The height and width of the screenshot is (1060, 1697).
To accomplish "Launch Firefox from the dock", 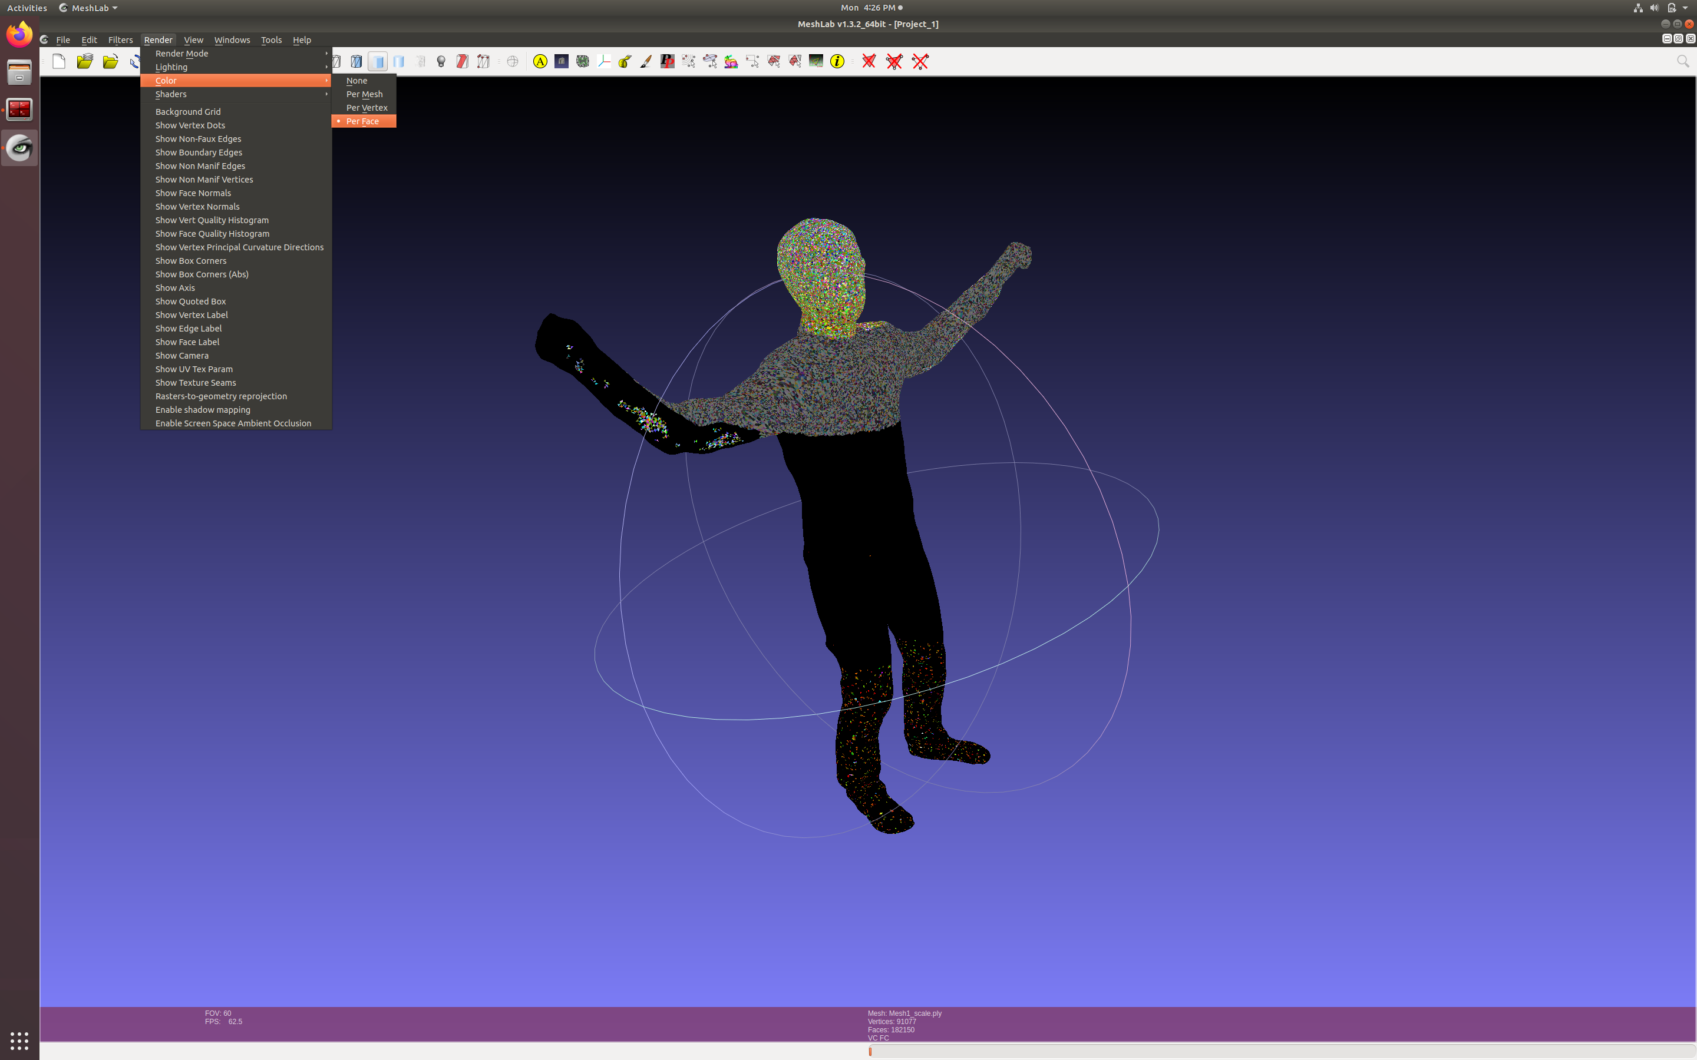I will click(x=19, y=33).
